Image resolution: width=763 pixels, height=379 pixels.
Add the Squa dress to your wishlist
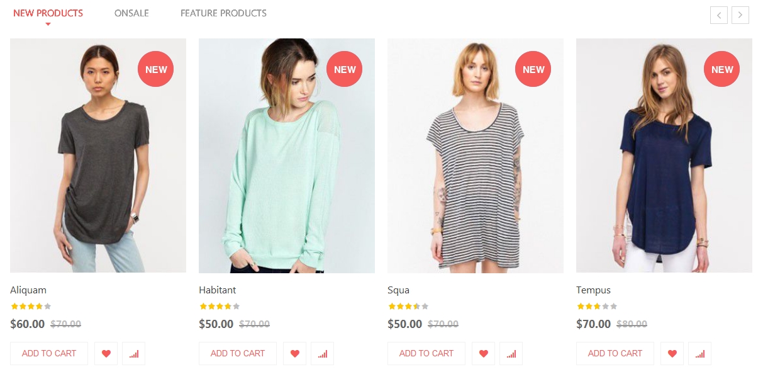coord(483,353)
